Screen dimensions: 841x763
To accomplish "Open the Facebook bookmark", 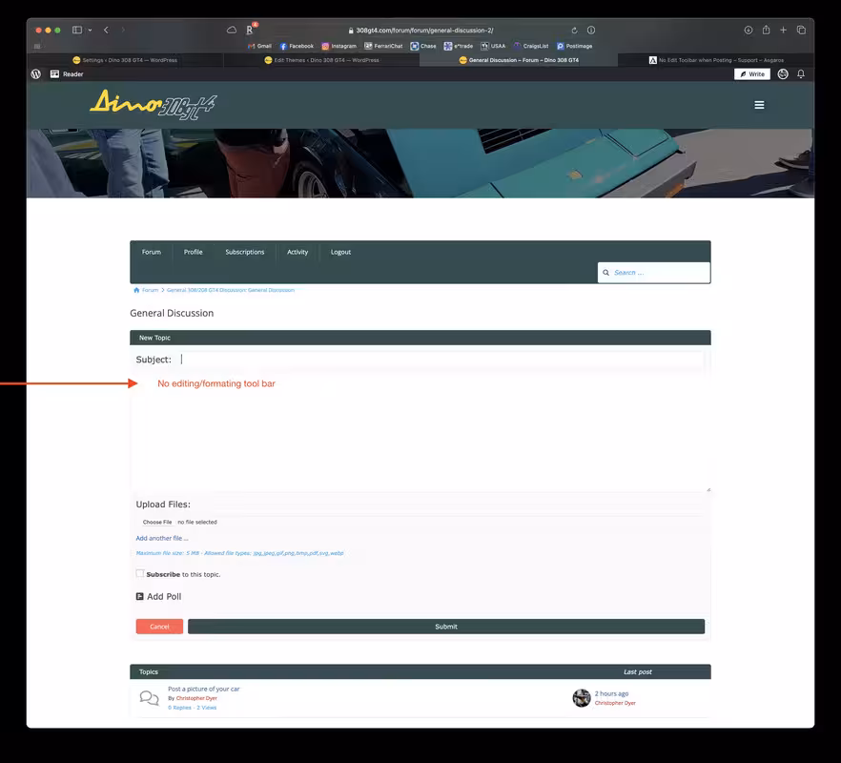I will click(297, 46).
